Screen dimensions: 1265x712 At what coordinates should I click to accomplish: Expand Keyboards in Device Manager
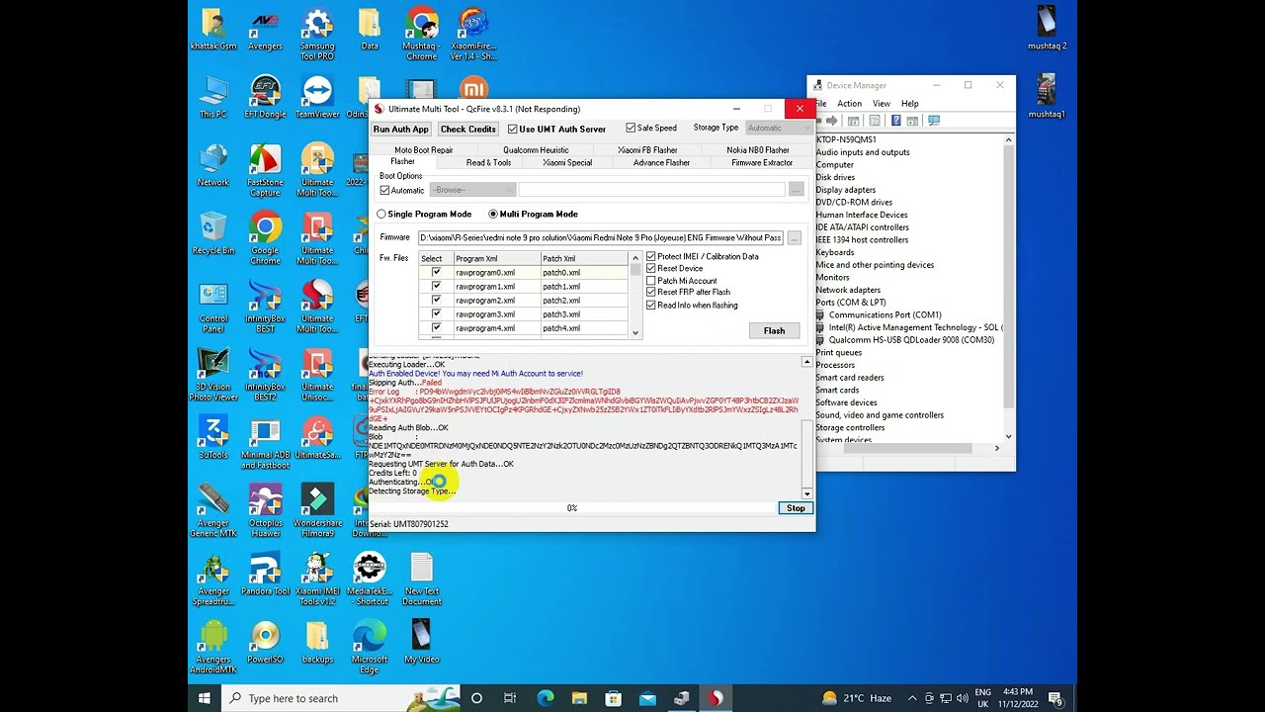point(834,252)
